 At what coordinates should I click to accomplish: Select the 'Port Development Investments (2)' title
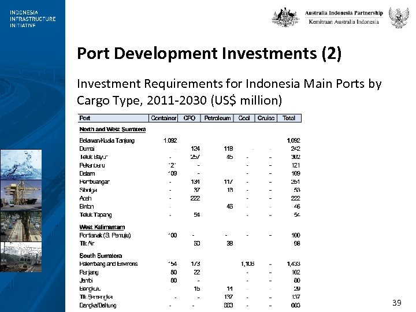tap(209, 53)
